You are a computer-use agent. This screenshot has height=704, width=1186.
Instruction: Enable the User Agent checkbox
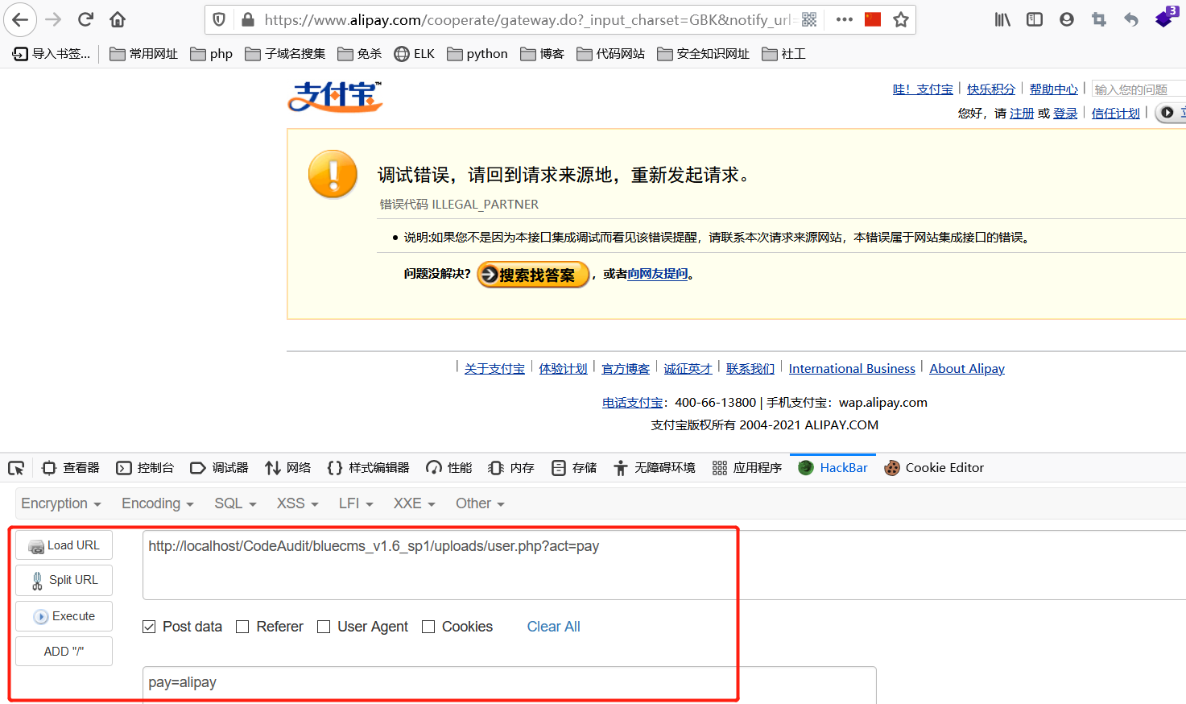point(324,627)
